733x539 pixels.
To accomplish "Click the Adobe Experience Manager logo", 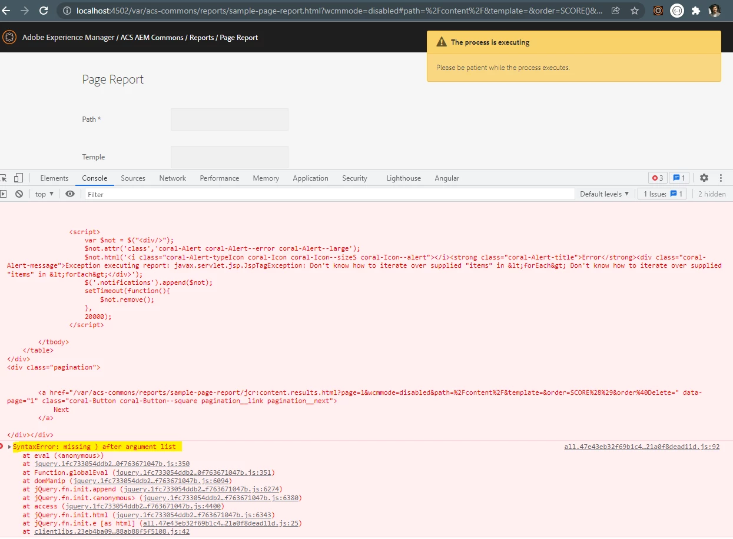I will (9, 37).
